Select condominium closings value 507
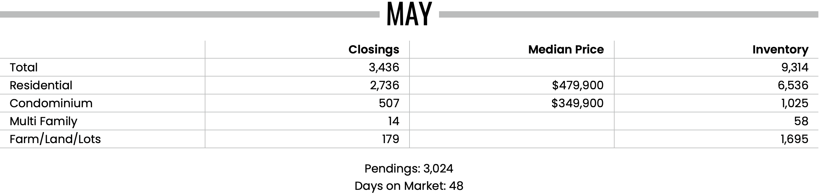The width and height of the screenshot is (819, 194). pyautogui.click(x=389, y=103)
